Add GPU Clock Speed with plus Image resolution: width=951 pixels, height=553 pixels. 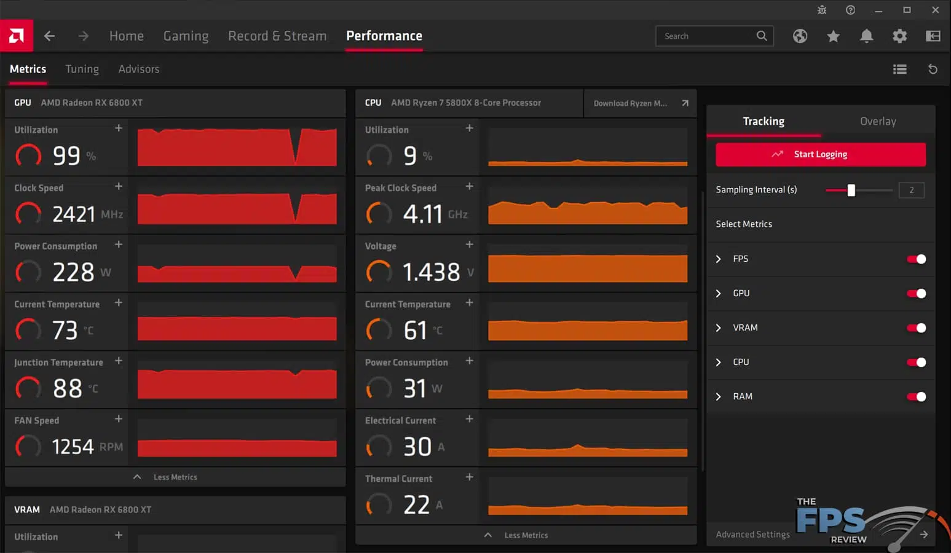coord(119,186)
